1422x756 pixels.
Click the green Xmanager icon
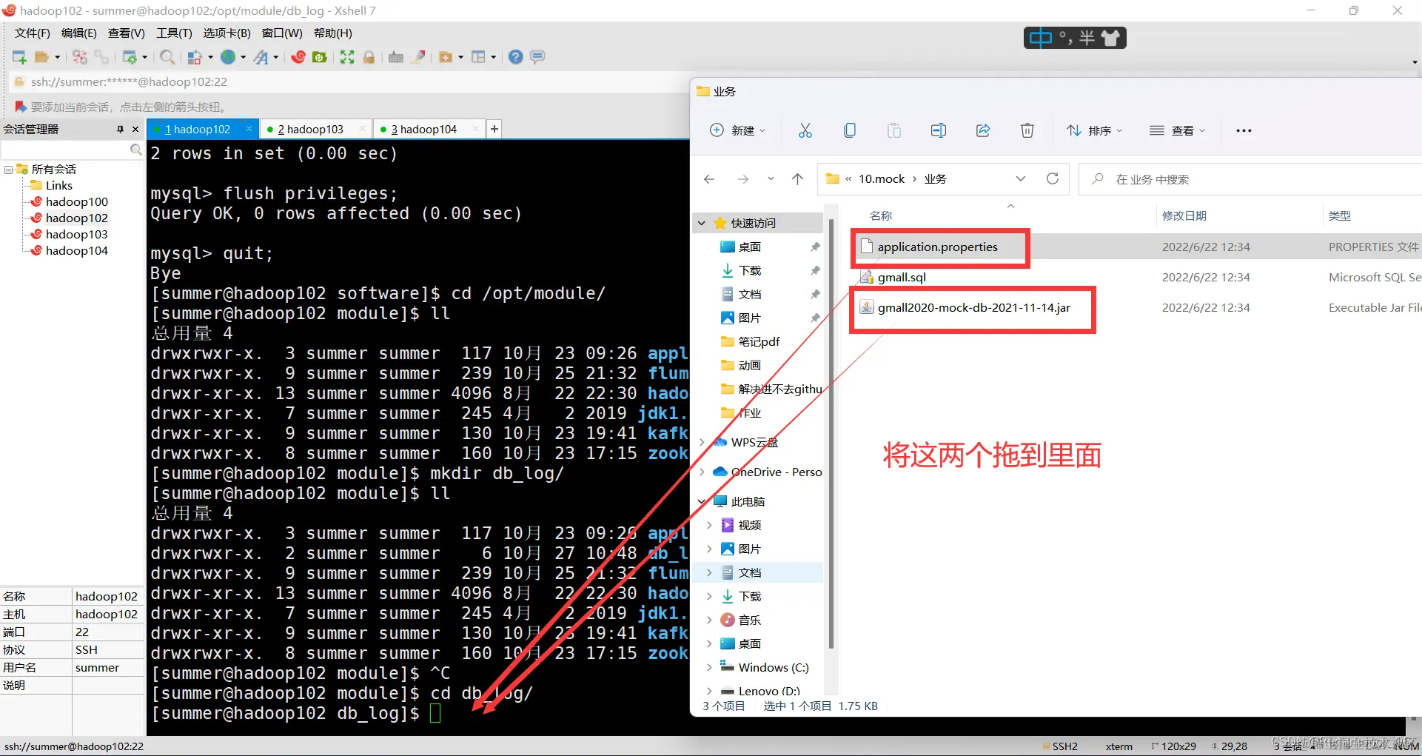tap(320, 57)
